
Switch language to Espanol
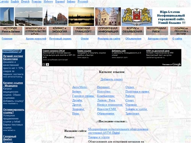[60, 2]
